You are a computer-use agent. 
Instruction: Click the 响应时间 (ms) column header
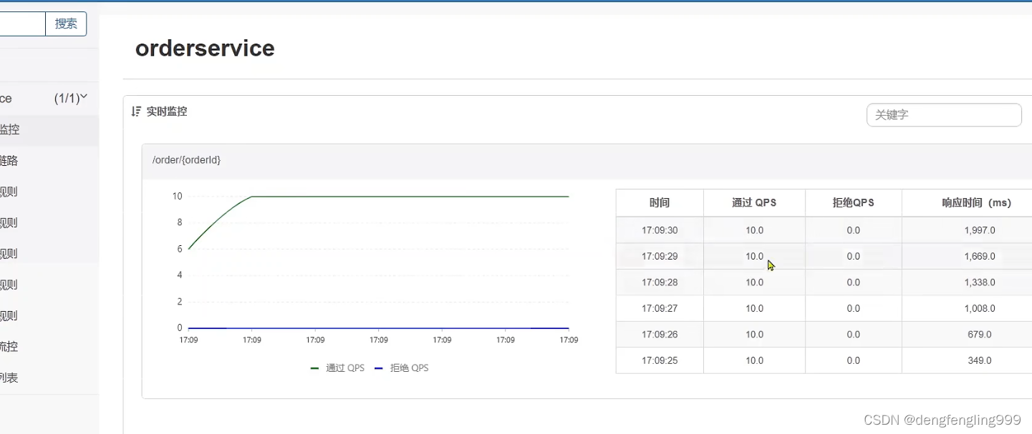click(976, 202)
